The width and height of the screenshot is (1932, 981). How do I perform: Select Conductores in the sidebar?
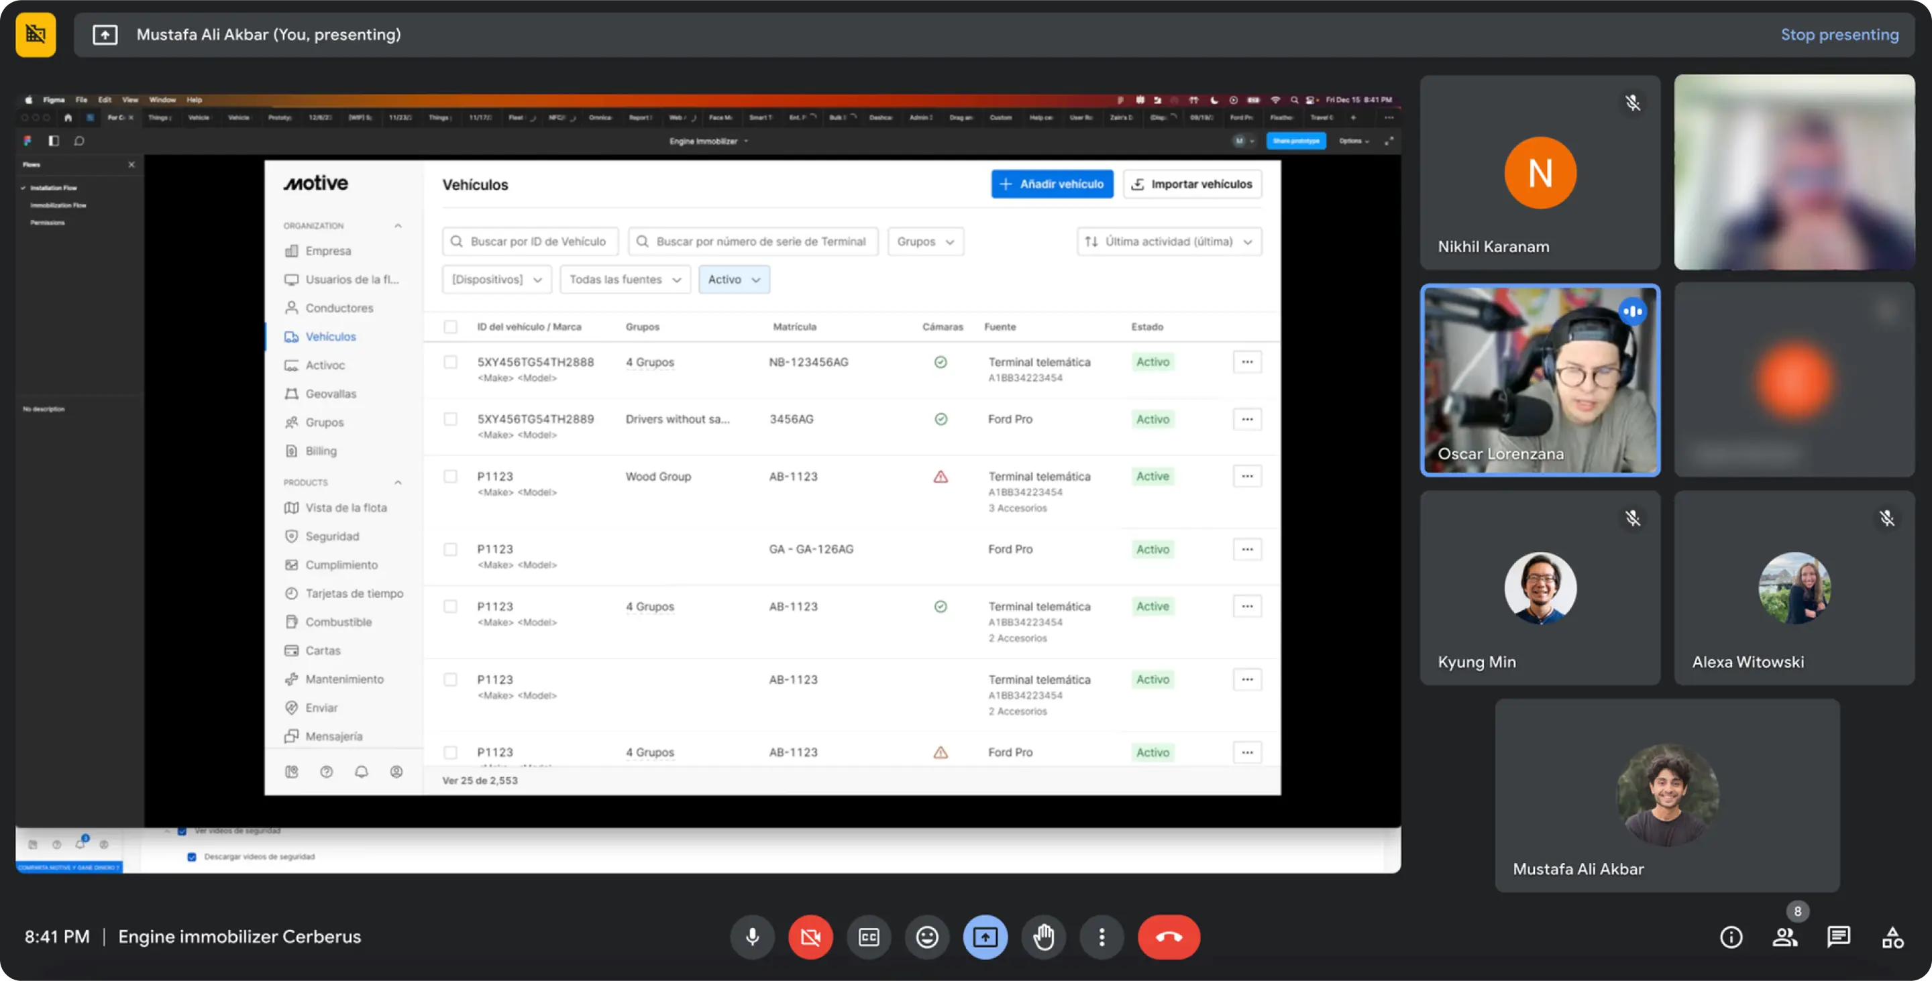(338, 308)
